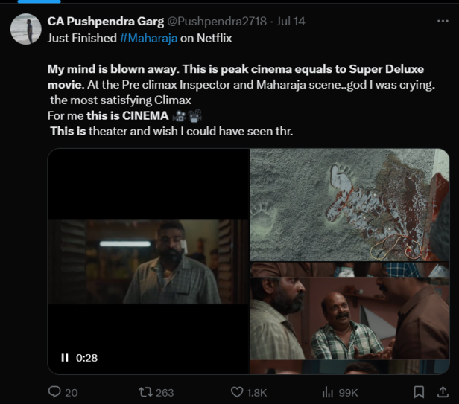Viewport: 459px width, 404px height.
Task: Open the partially visible bottom-right image
Action: (x=349, y=368)
